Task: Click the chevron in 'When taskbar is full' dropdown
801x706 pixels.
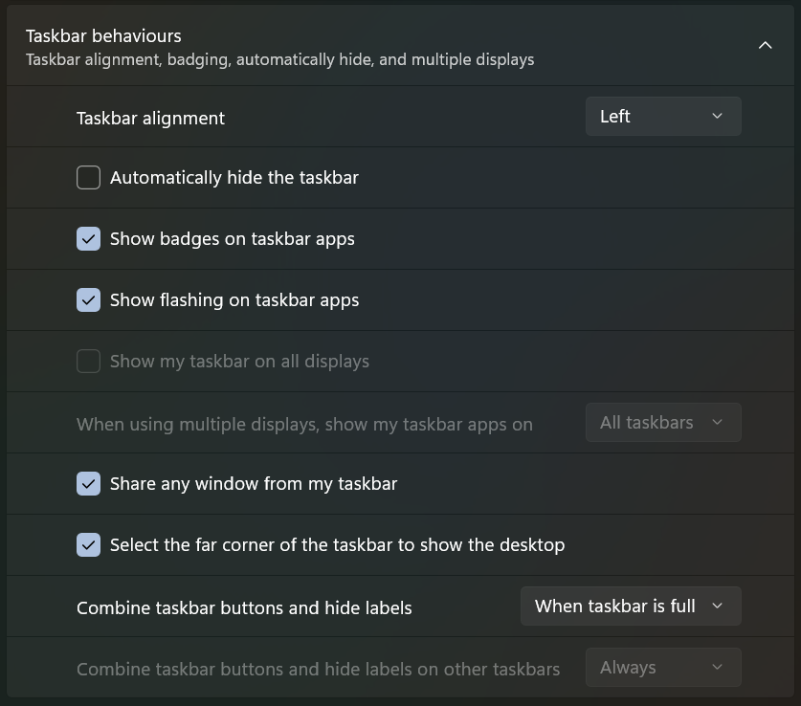Action: (717, 606)
